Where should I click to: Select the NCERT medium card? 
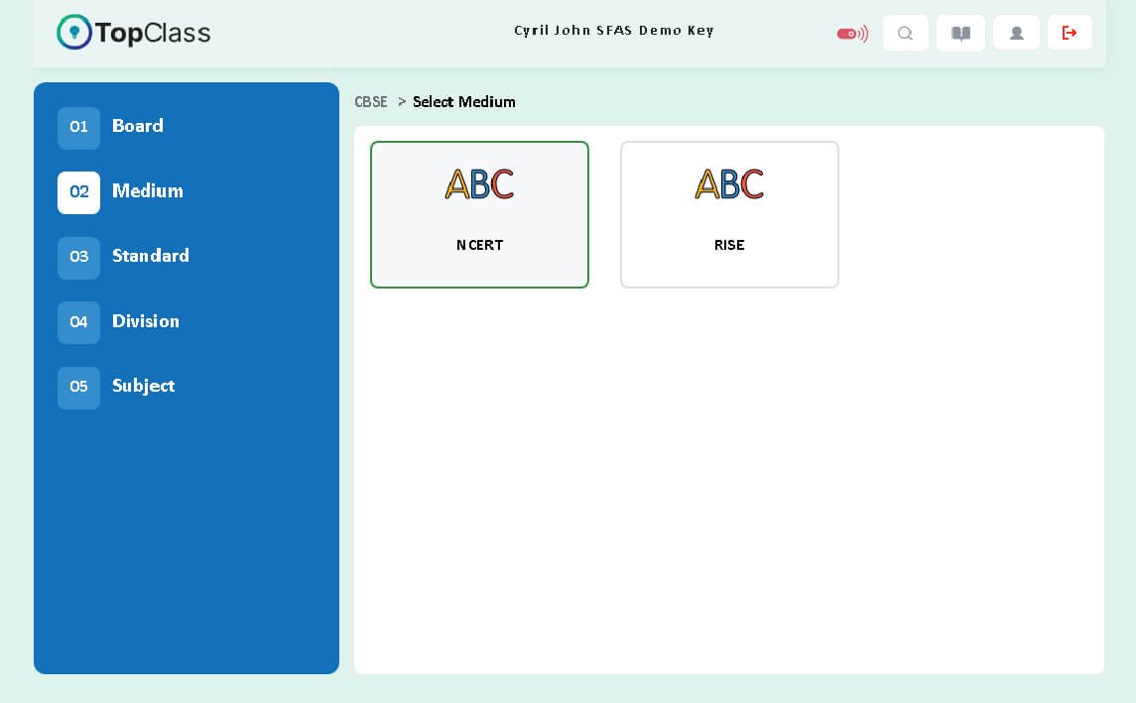point(479,214)
